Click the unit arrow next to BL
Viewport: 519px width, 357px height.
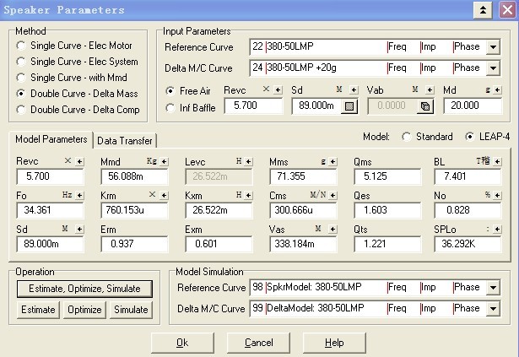[x=500, y=161]
